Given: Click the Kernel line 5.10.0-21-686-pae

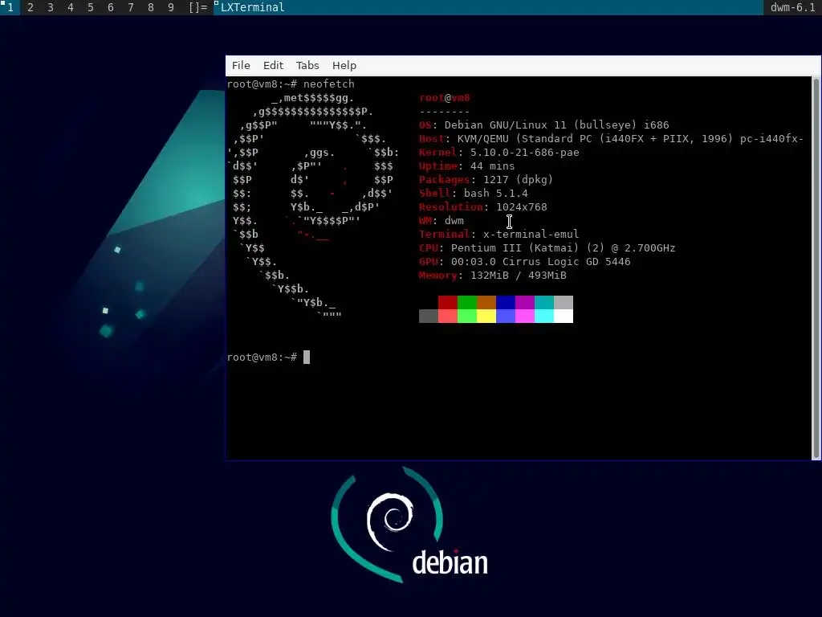Looking at the screenshot, I should coord(499,152).
